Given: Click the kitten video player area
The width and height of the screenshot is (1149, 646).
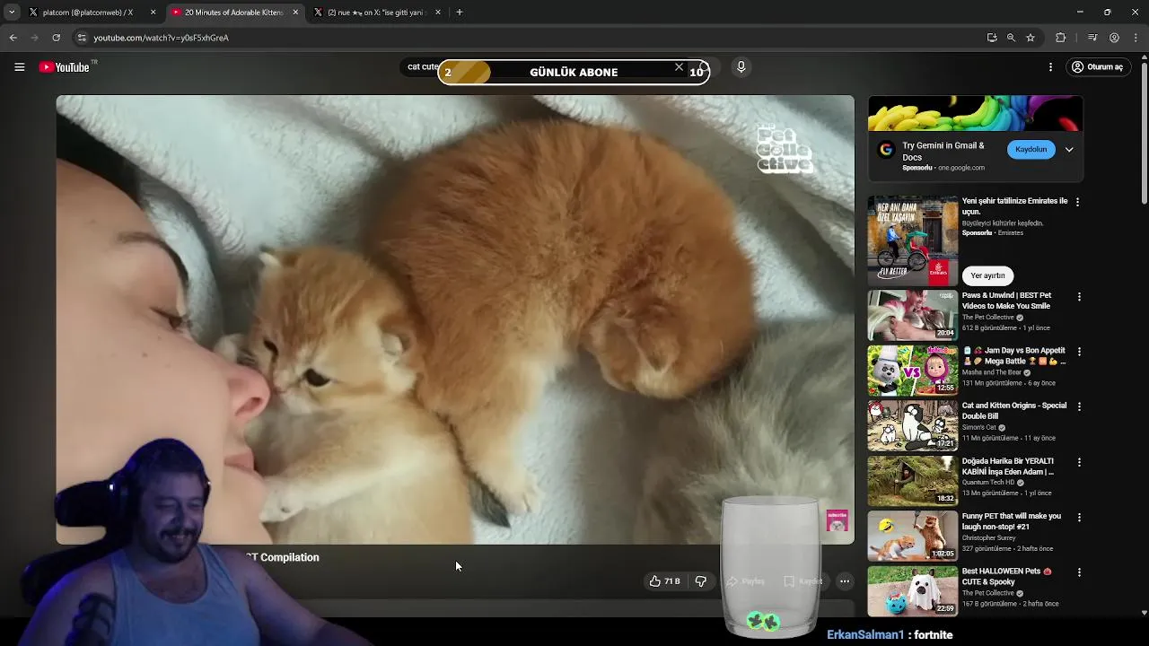Looking at the screenshot, I should [455, 319].
